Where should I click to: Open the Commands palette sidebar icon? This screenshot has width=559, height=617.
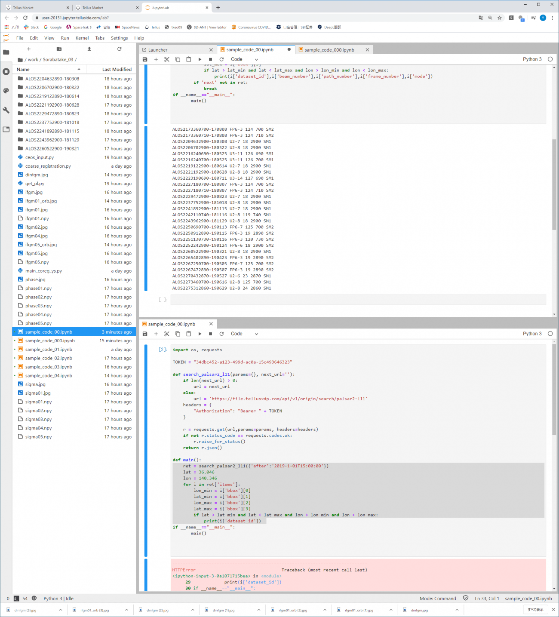tap(6, 91)
